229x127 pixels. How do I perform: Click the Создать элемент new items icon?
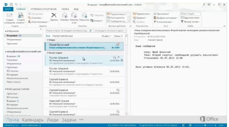click(21, 15)
